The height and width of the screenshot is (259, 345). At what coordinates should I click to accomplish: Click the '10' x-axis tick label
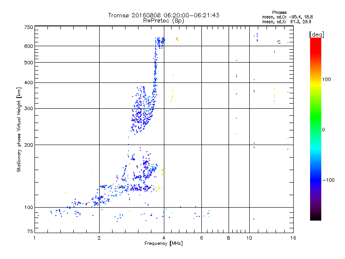click(249, 238)
